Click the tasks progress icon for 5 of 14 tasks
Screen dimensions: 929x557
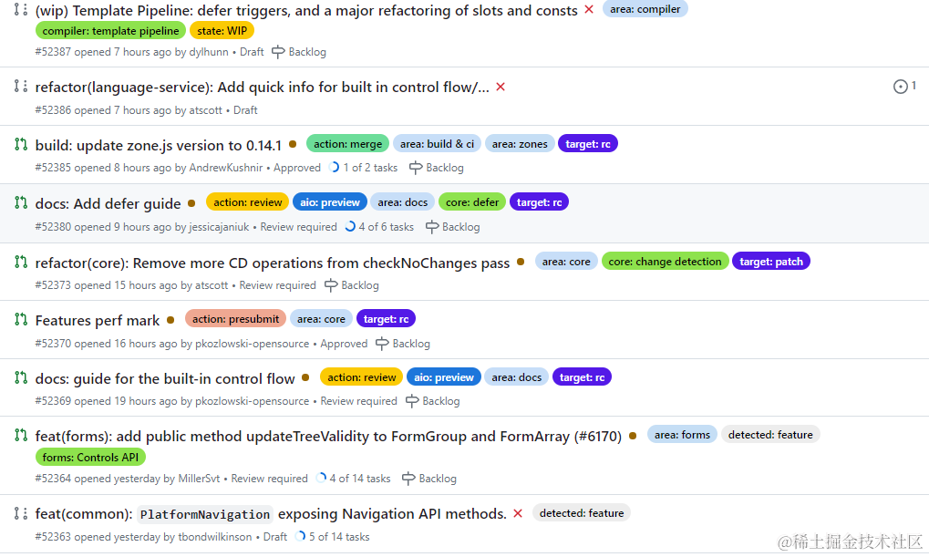[300, 536]
